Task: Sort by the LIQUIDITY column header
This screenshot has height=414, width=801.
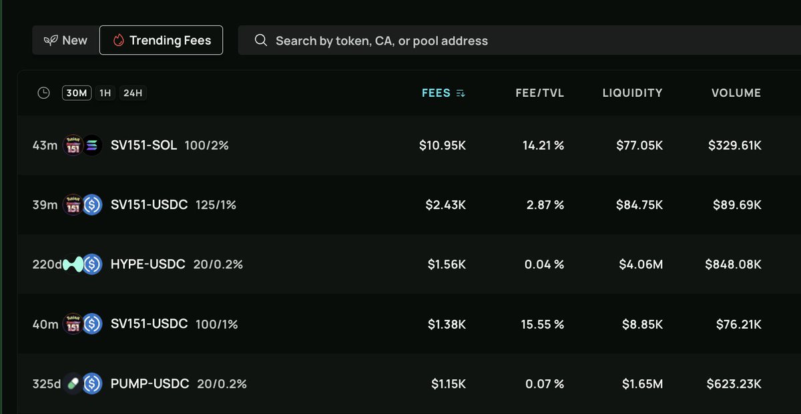Action: pos(632,93)
